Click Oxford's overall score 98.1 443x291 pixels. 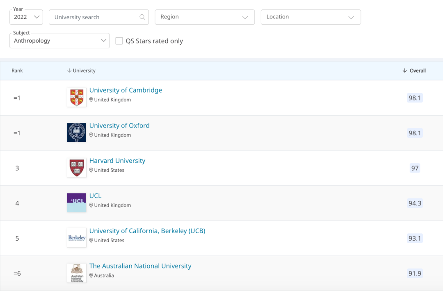point(415,133)
